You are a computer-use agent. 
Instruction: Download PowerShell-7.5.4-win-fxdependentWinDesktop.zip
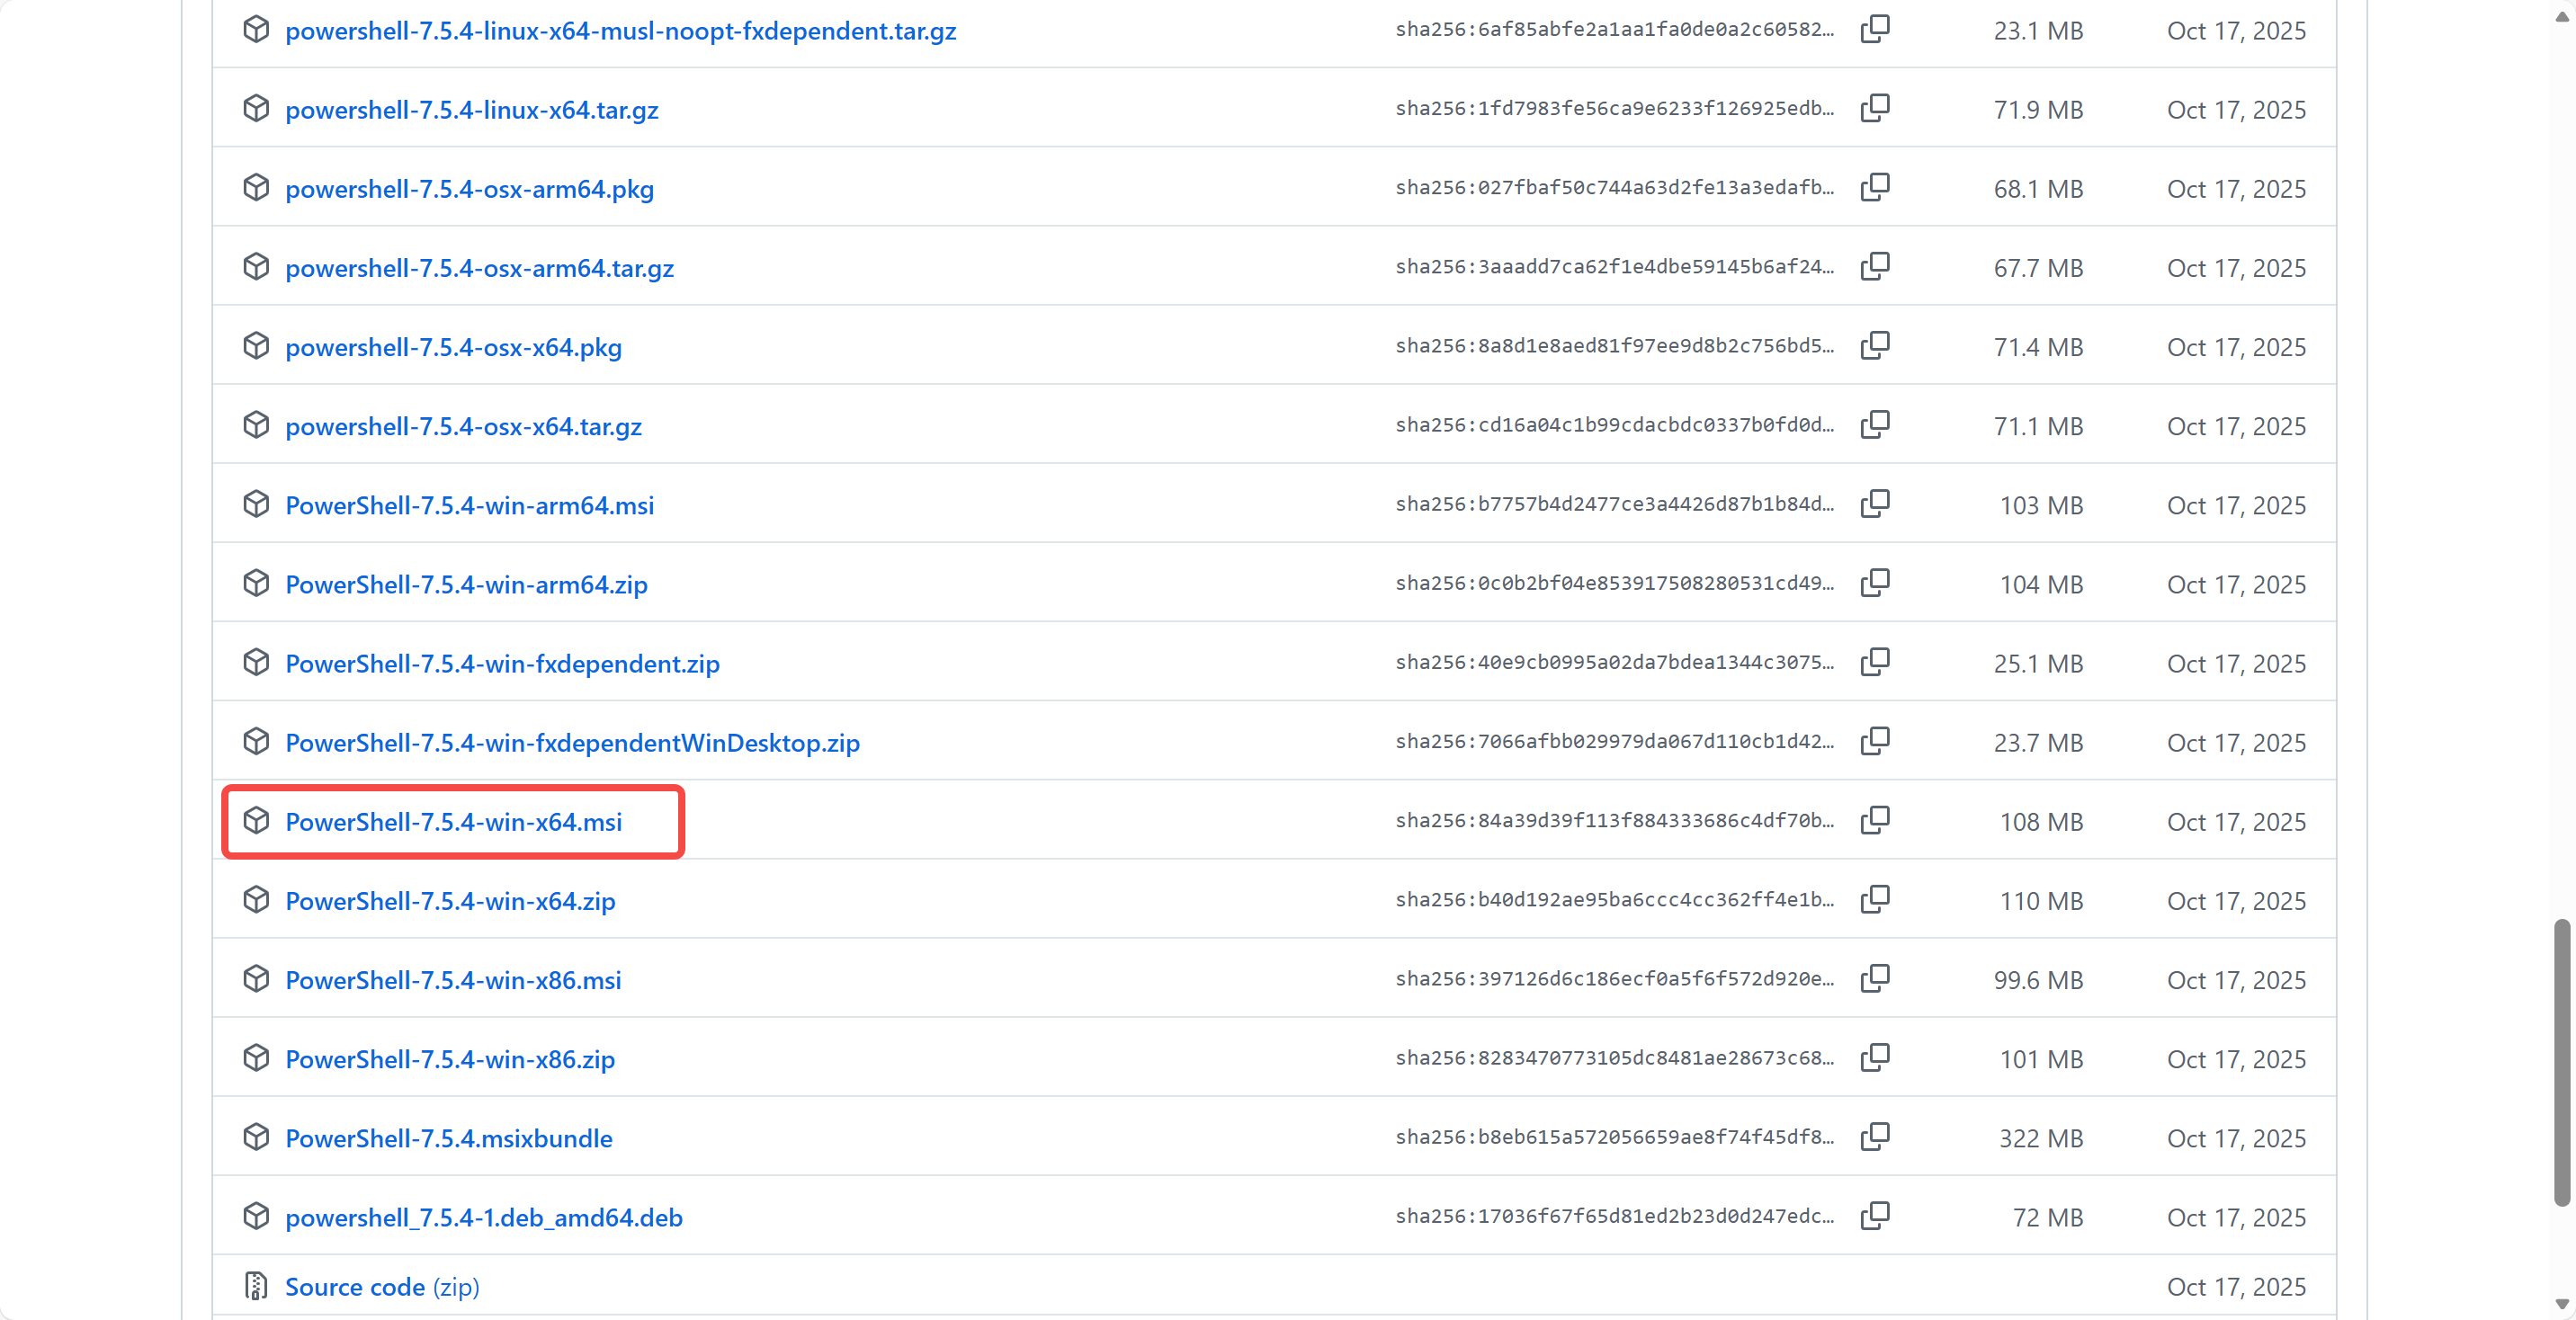pyautogui.click(x=572, y=743)
